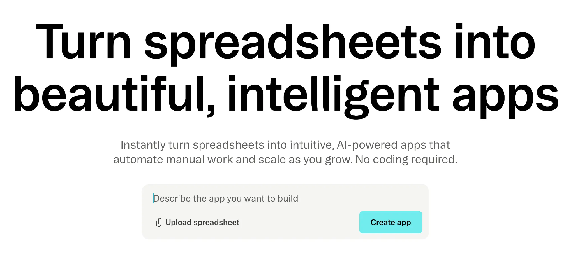Screen dimensions: 573x257
Task: Click the phrase "automate manual work"
Action: [x=173, y=160]
